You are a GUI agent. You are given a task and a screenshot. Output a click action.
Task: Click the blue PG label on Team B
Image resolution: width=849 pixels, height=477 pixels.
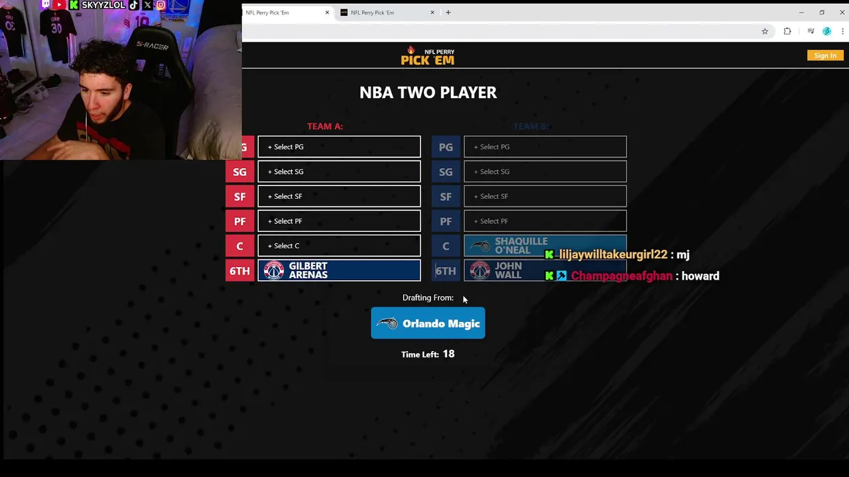coord(446,147)
